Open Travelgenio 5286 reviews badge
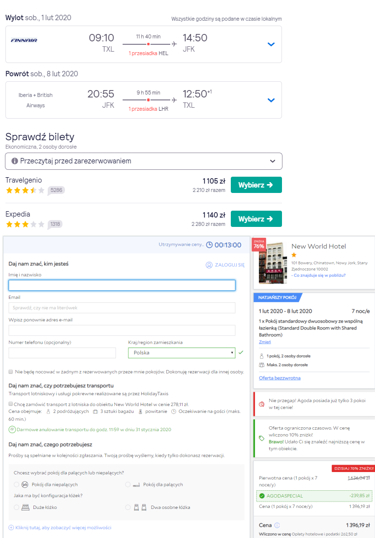The image size is (375, 538). coord(56,190)
